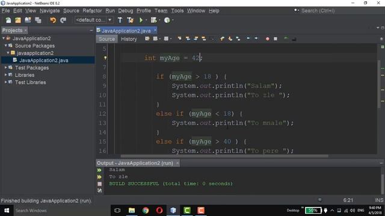Click the Uncomment icon in editor toolbar
The image size is (385, 216).
(294, 38)
